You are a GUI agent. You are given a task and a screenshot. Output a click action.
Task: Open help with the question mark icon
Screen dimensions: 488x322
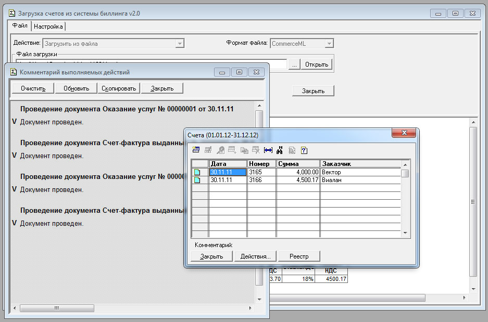[304, 150]
